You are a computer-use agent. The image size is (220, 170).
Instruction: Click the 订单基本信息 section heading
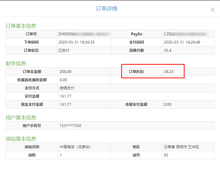pos(21,26)
